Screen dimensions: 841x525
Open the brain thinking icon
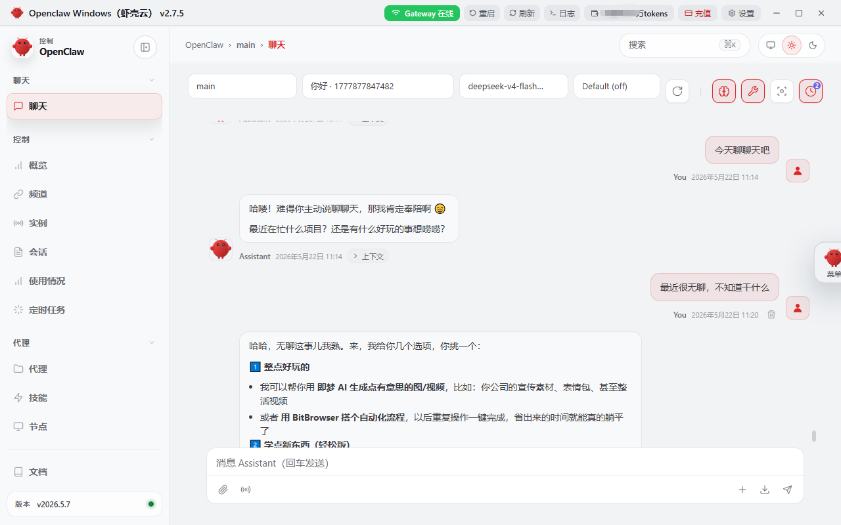point(724,91)
